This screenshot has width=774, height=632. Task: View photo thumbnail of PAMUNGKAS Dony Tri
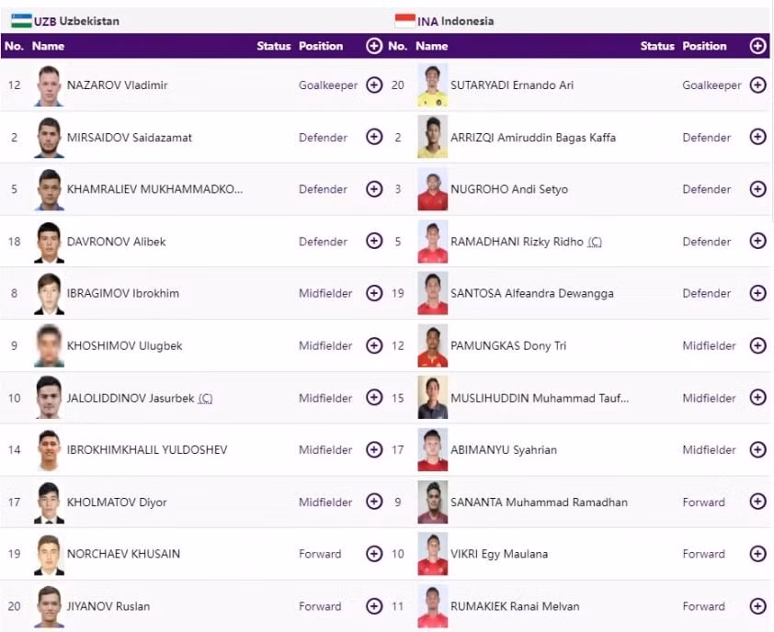pos(432,345)
